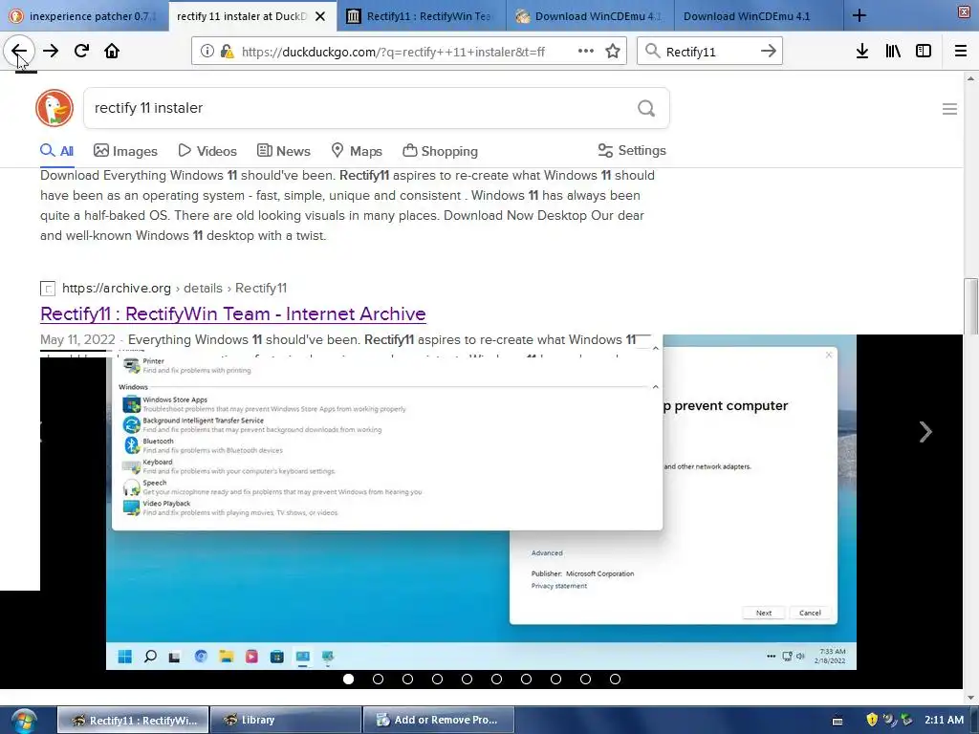This screenshot has width=979, height=734.
Task: Select the ninth carousel dot
Action: [586, 680]
